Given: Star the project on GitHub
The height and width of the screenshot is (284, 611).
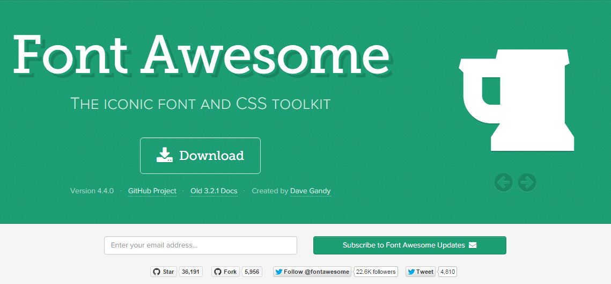Looking at the screenshot, I should [164, 272].
